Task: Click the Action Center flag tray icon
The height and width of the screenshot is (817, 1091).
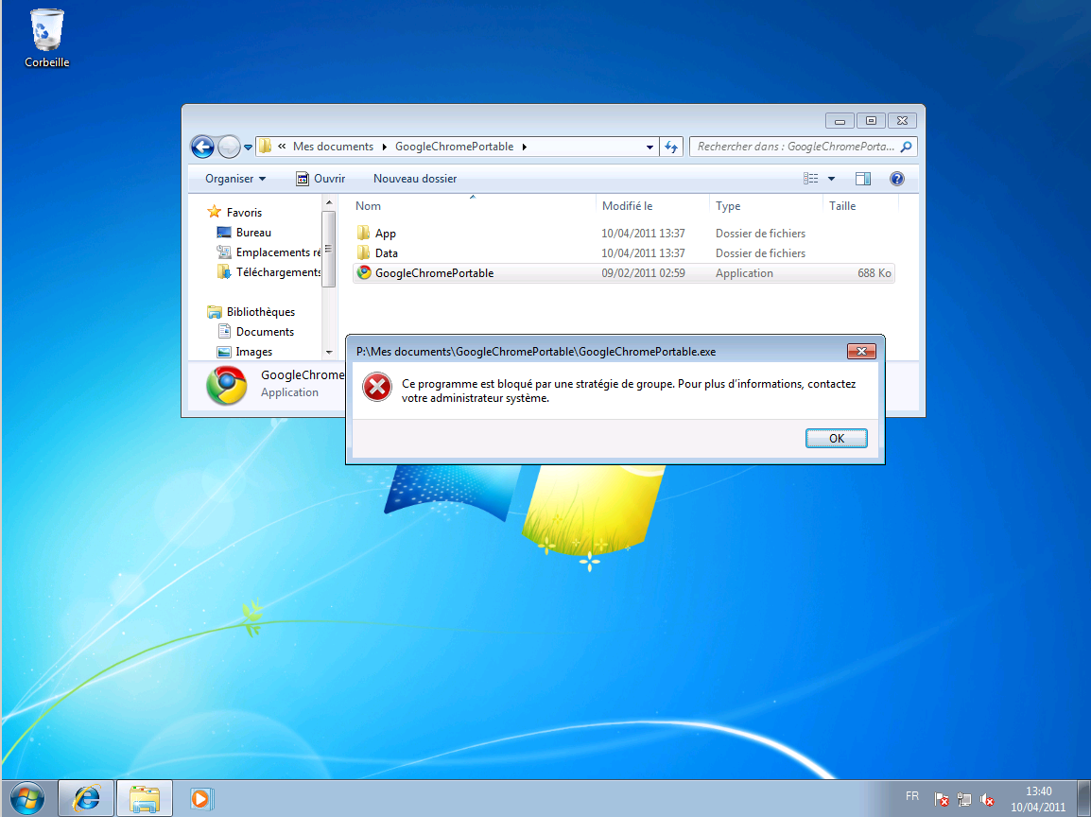Action: pyautogui.click(x=942, y=800)
